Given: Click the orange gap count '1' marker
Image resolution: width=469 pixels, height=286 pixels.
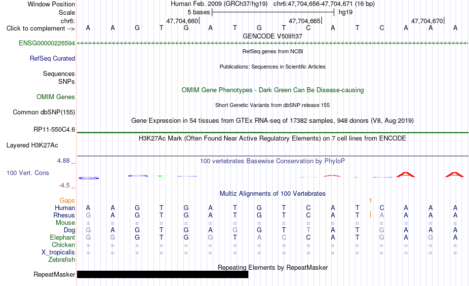Looking at the screenshot, I should click(370, 201).
